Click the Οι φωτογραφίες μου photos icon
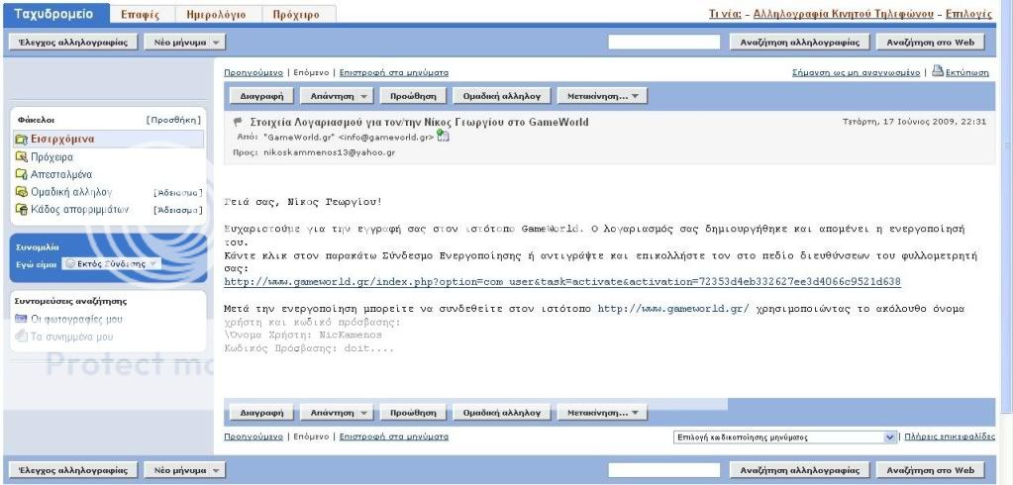Image resolution: width=1013 pixels, height=485 pixels. pyautogui.click(x=21, y=319)
